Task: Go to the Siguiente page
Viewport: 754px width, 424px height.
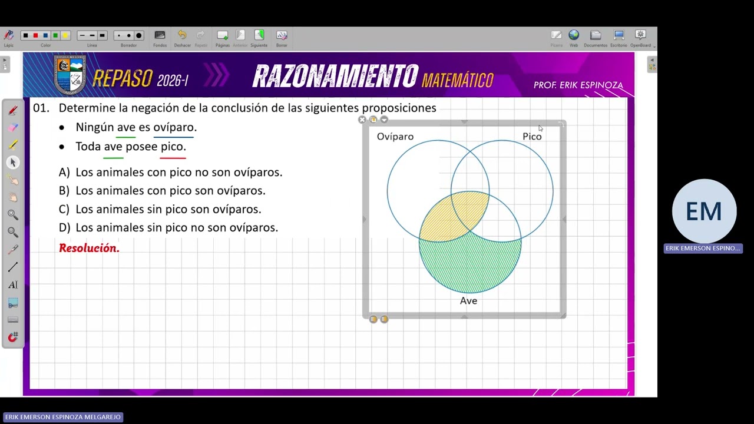Action: [x=259, y=38]
